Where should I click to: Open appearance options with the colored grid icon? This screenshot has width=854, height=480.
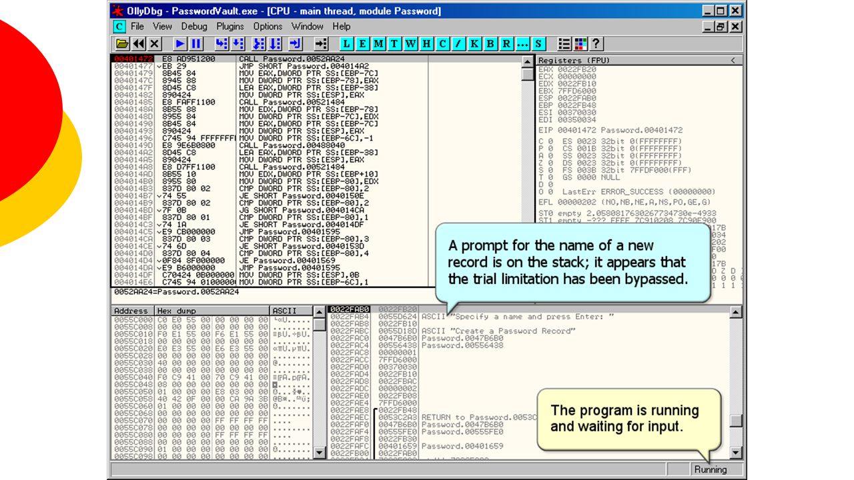580,44
